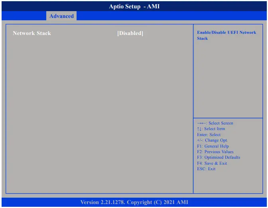Click the Select Screen arrow key hint

pyautogui.click(x=215, y=123)
